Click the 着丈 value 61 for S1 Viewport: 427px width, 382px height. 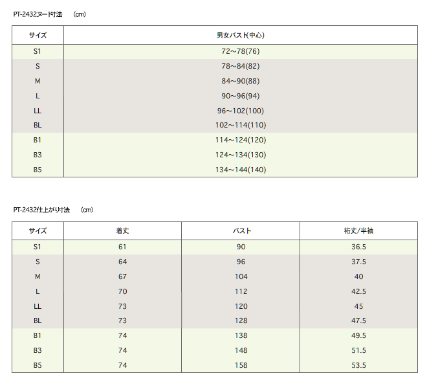tap(122, 247)
